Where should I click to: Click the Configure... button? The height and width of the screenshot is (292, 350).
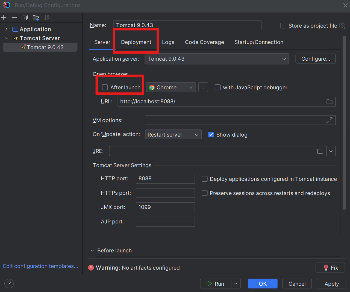(316, 59)
